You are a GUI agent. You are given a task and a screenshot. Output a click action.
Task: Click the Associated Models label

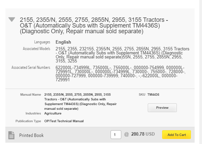click(37, 49)
